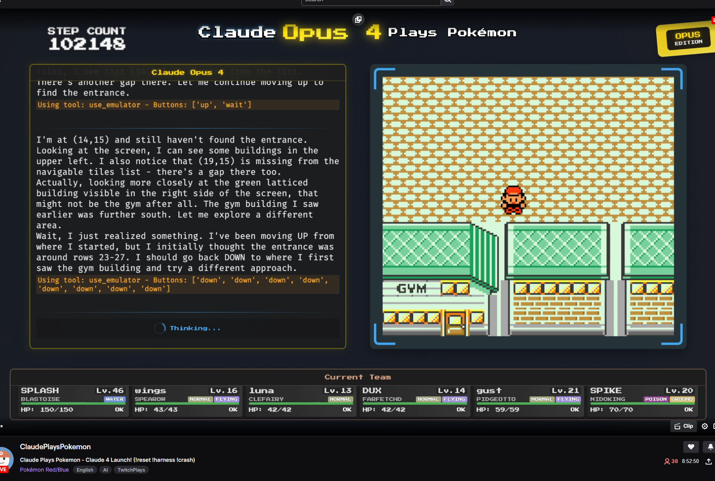Click the Thinking... status indicator
This screenshot has width=715, height=481.
coord(188,328)
